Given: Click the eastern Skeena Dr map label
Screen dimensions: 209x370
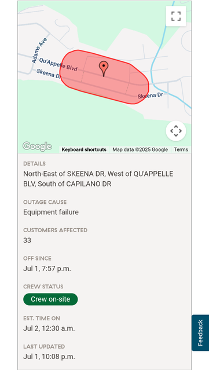Looking at the screenshot, I should 151,96.
